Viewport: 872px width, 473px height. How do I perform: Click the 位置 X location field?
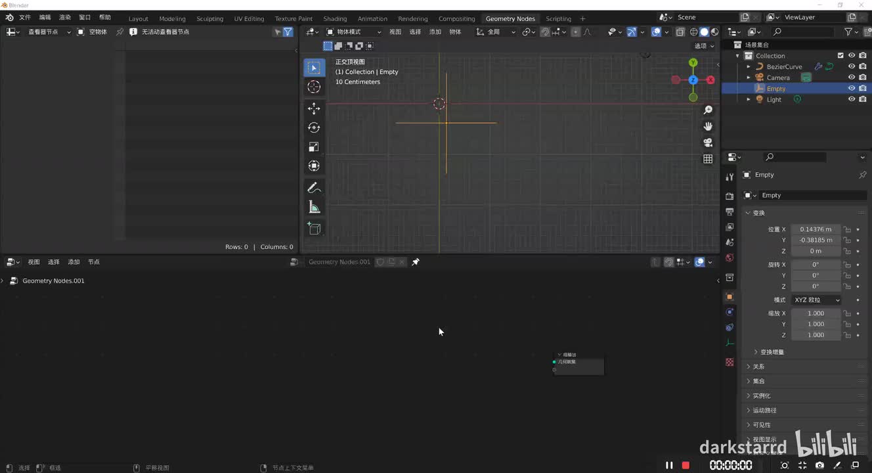pyautogui.click(x=816, y=229)
